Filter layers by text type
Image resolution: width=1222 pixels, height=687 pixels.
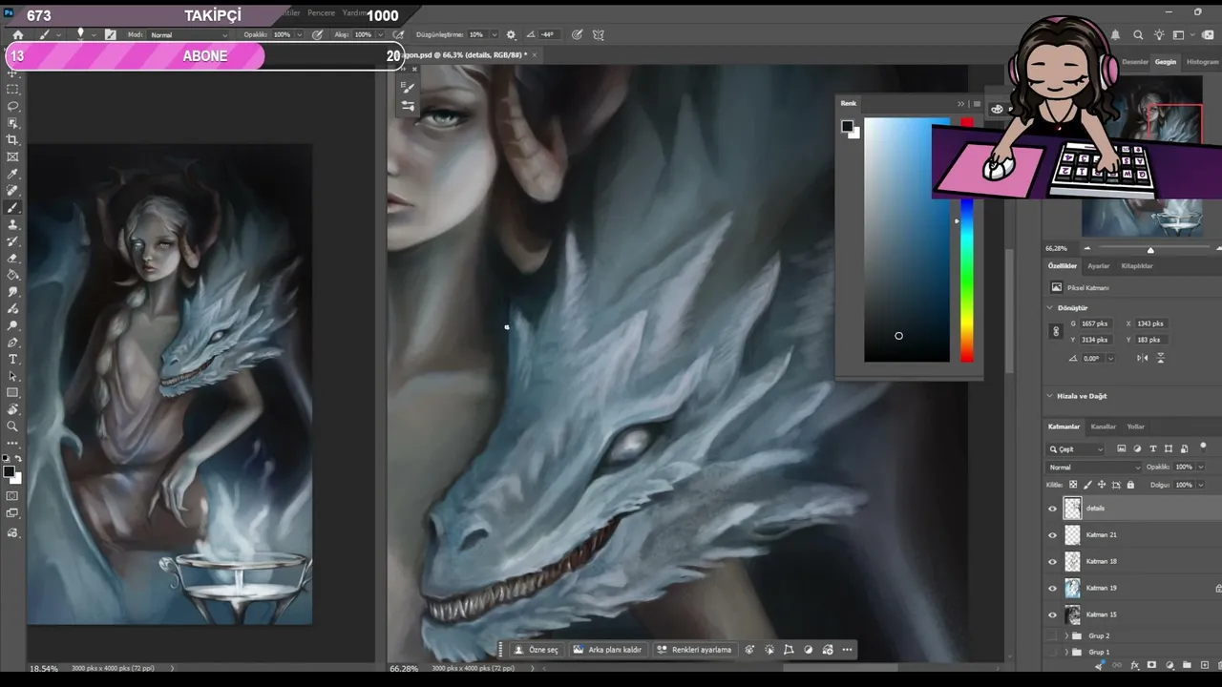pos(1153,448)
